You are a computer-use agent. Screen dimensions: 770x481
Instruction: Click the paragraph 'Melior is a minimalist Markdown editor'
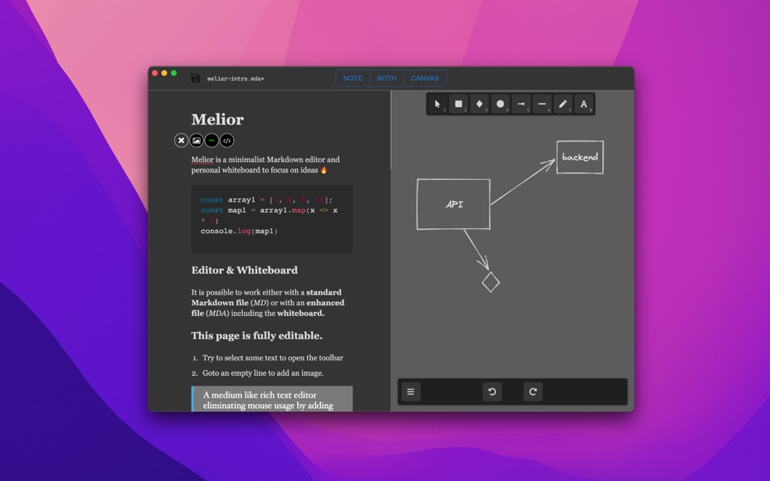266,165
